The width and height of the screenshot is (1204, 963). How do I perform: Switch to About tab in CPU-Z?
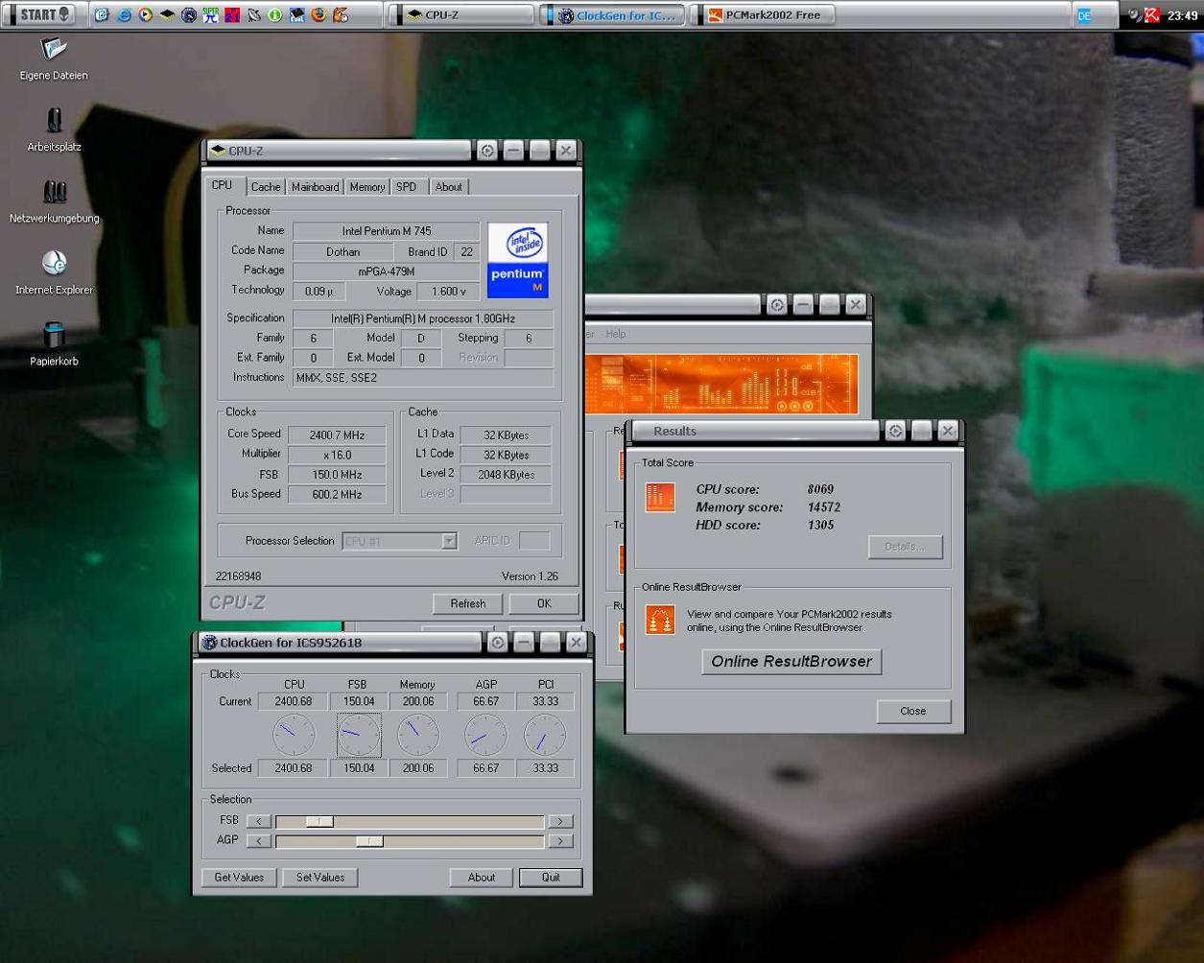tap(448, 187)
